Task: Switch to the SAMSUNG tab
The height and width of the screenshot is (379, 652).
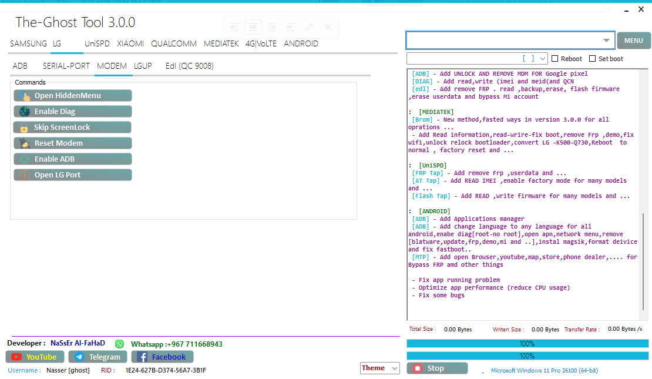Action: tap(28, 43)
